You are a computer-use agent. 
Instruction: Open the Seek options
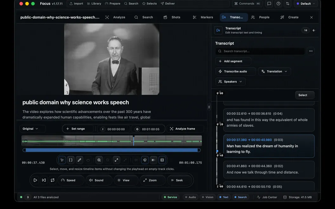(x=179, y=180)
